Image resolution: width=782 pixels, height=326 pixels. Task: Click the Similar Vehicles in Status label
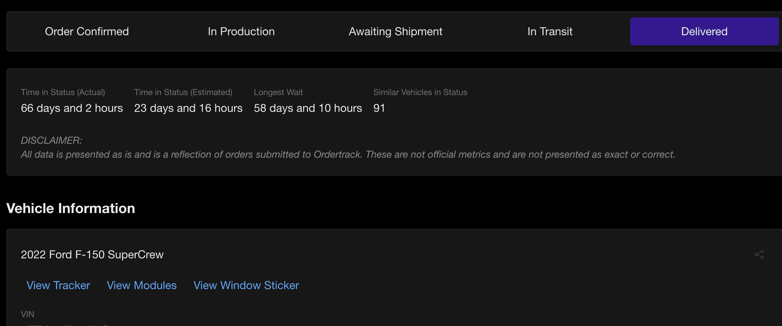(x=420, y=92)
